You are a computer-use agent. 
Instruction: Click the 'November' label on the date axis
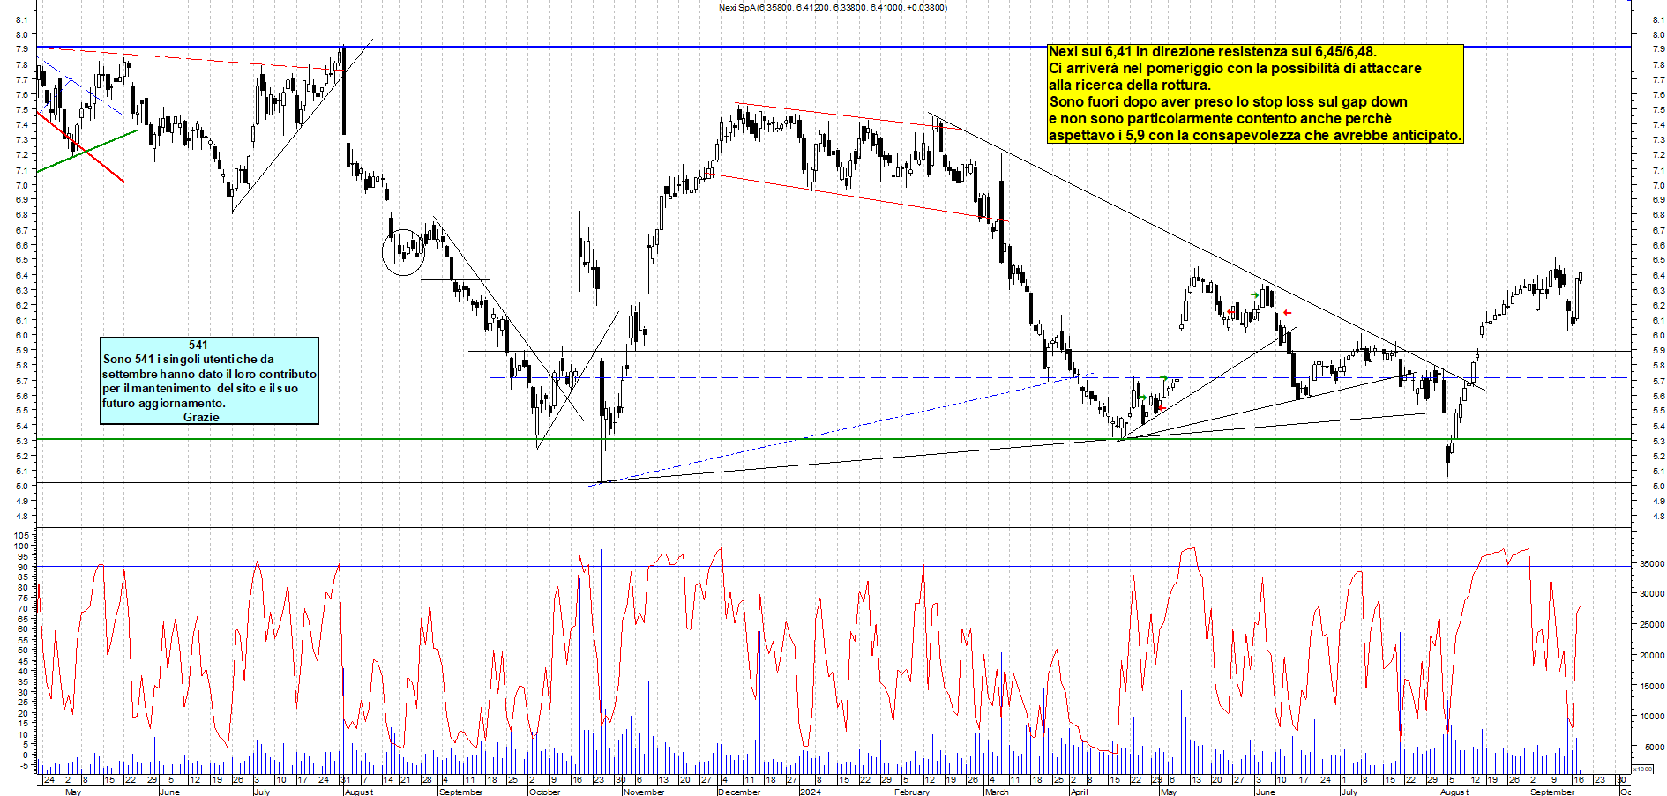644,792
